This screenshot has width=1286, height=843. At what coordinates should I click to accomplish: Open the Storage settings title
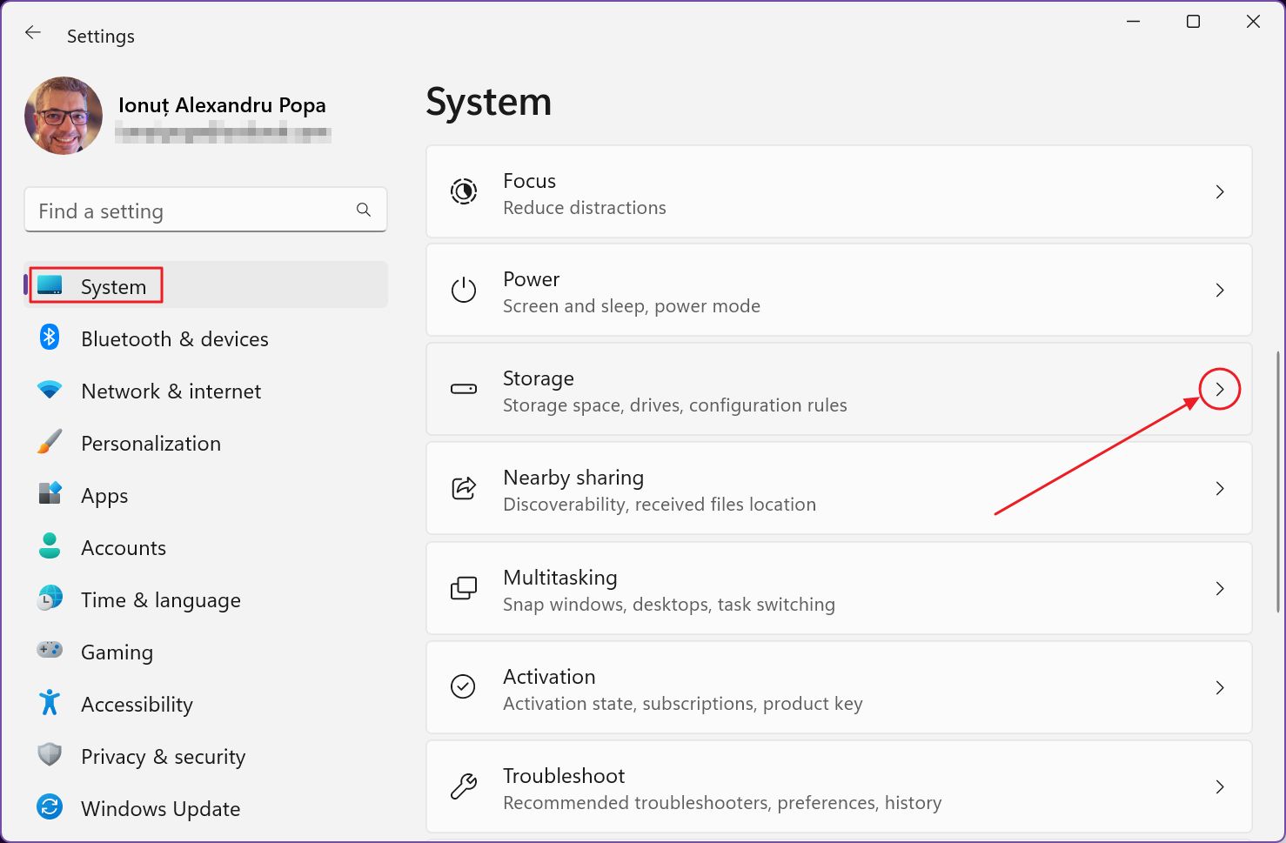(x=539, y=378)
